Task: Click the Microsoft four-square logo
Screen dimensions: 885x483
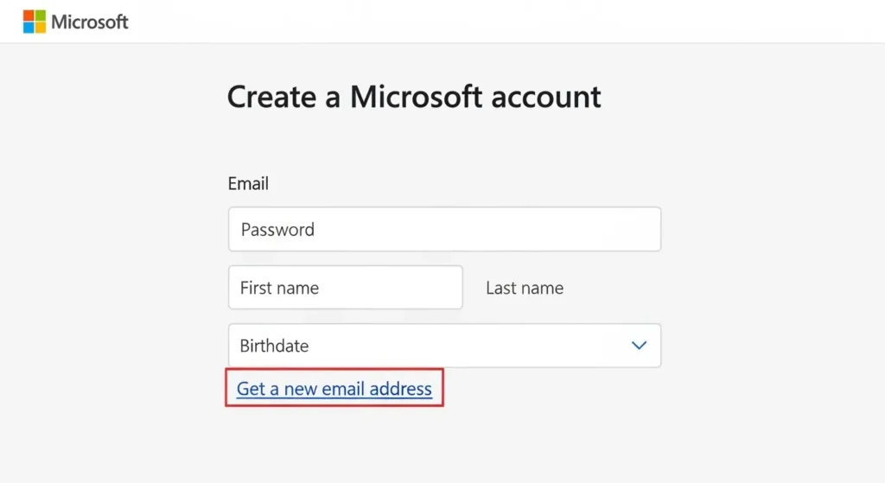Action: pos(35,22)
